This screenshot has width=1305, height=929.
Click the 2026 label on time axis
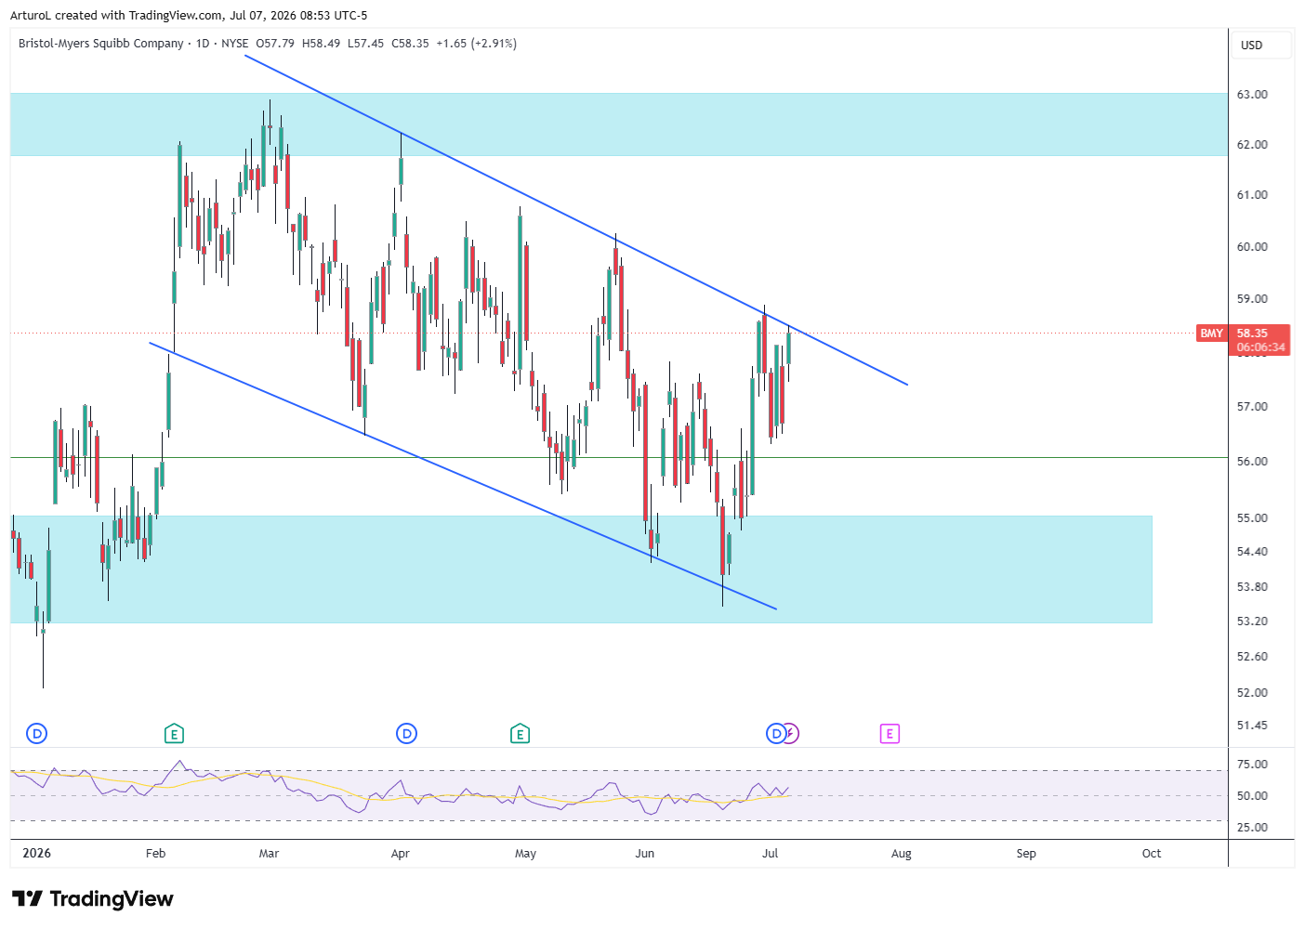36,853
